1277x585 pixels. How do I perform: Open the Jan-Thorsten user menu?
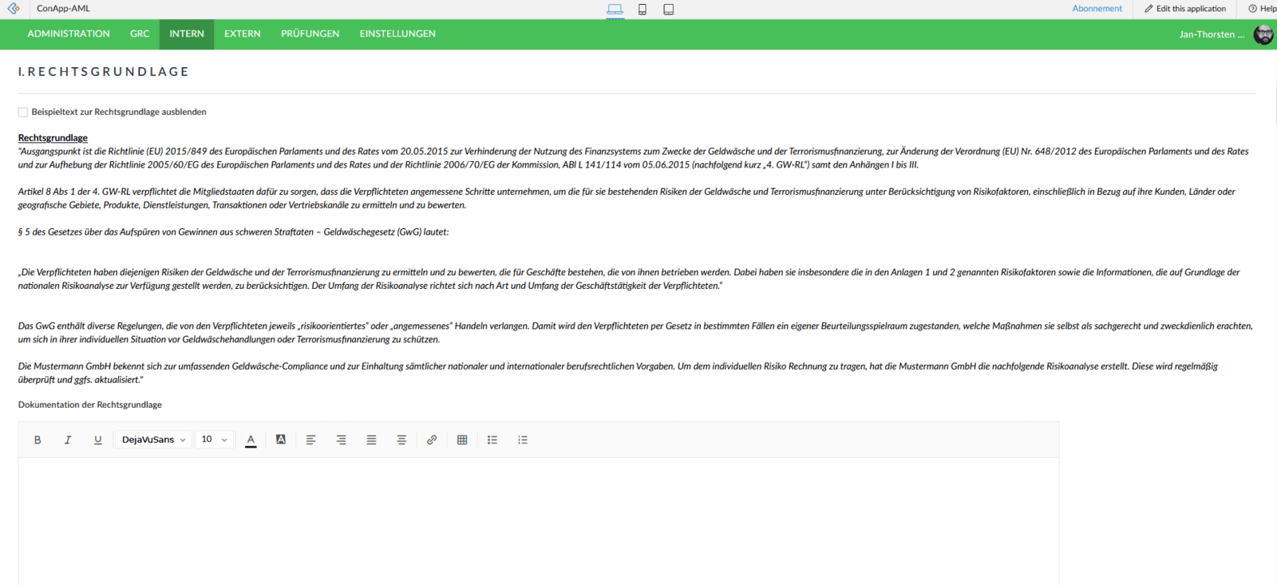[1212, 34]
